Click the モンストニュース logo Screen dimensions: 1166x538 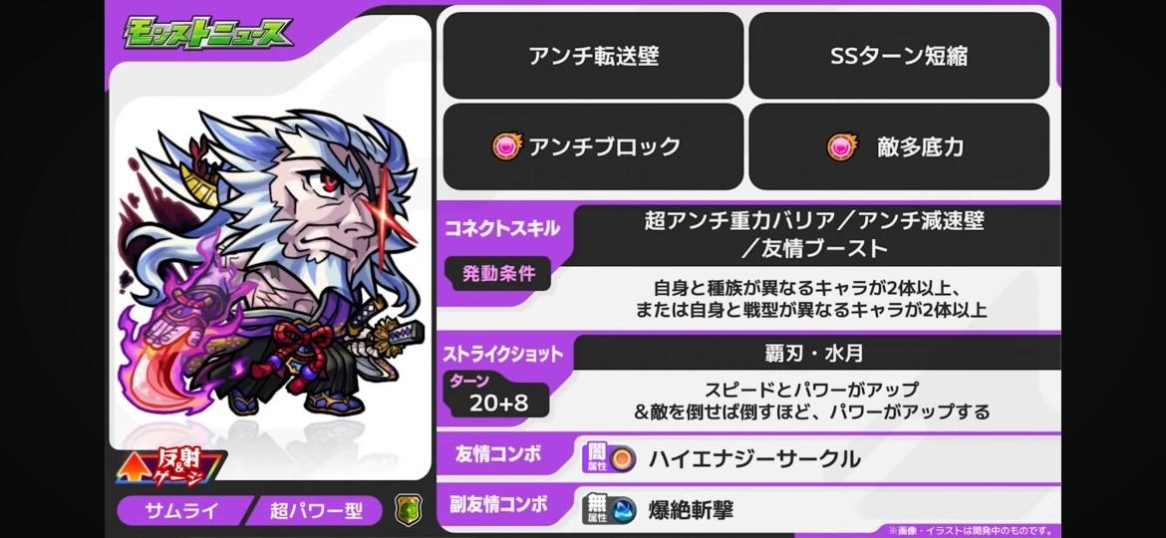tap(206, 34)
